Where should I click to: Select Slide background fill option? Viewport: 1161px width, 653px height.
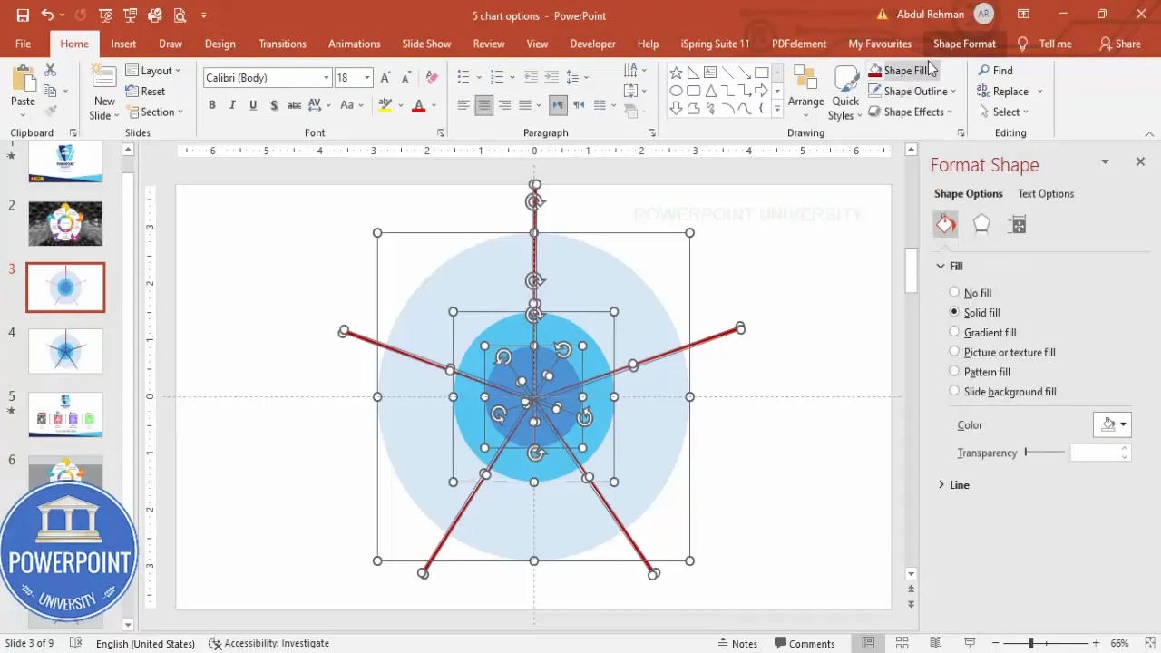954,391
